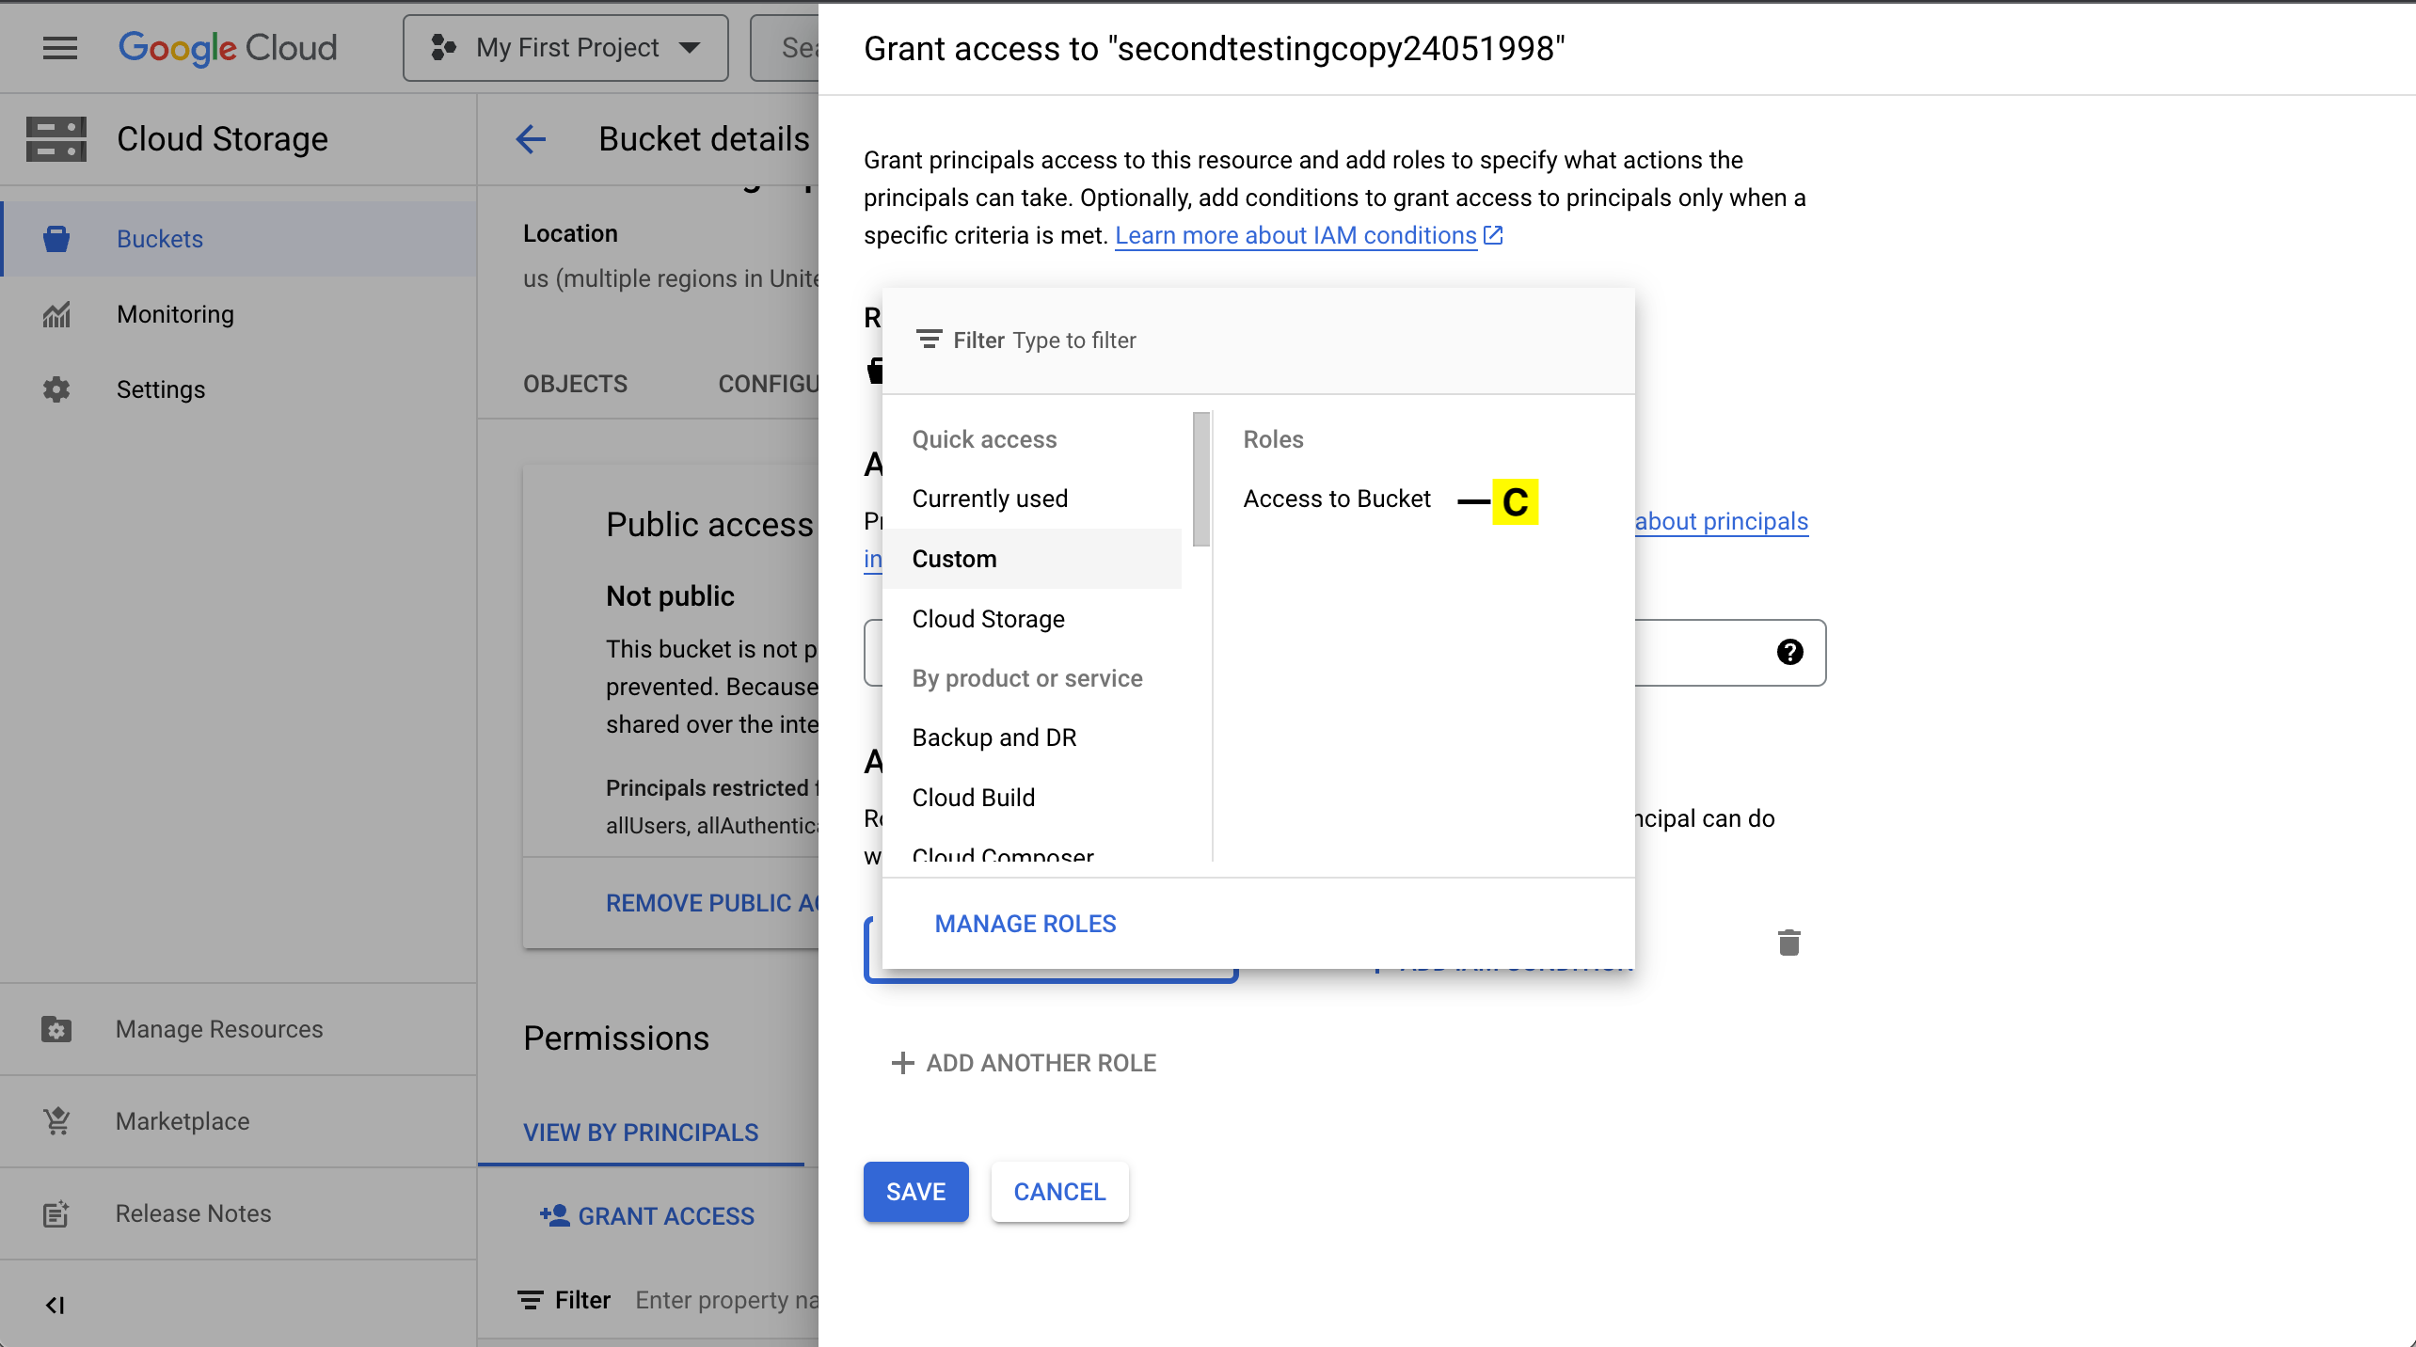Image resolution: width=2416 pixels, height=1347 pixels.
Task: Click the help question mark icon
Action: coord(1789,652)
